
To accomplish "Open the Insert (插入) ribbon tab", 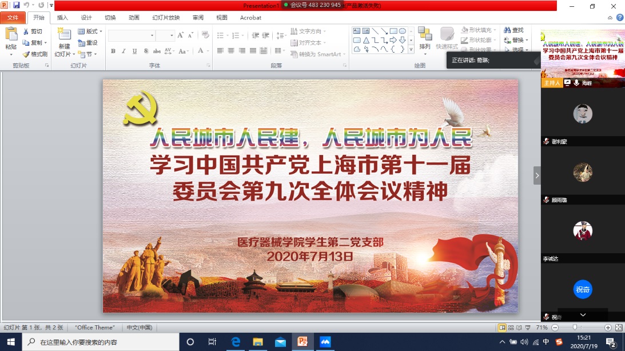I will (x=62, y=18).
